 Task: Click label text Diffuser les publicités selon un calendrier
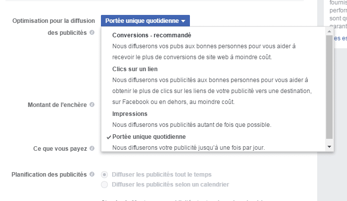(171, 185)
